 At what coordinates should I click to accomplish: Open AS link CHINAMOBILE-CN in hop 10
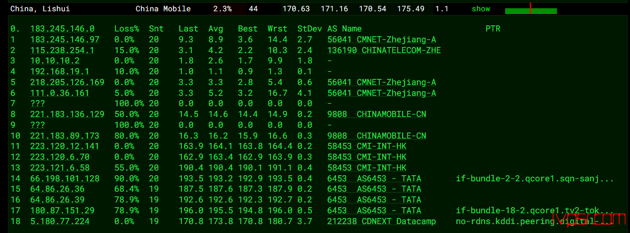(377, 136)
